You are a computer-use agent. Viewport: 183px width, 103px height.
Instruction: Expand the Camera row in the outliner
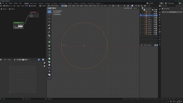click(x=144, y=12)
